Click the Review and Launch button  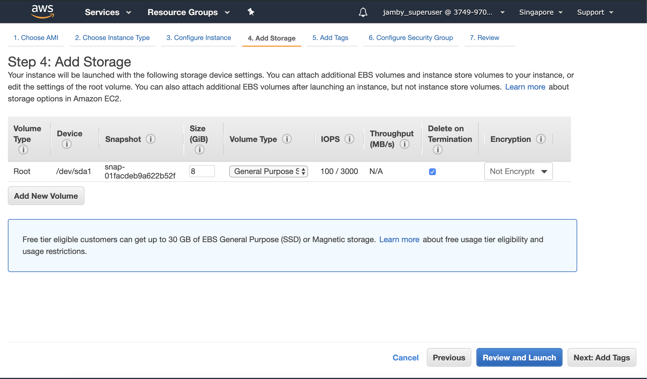[x=519, y=358]
